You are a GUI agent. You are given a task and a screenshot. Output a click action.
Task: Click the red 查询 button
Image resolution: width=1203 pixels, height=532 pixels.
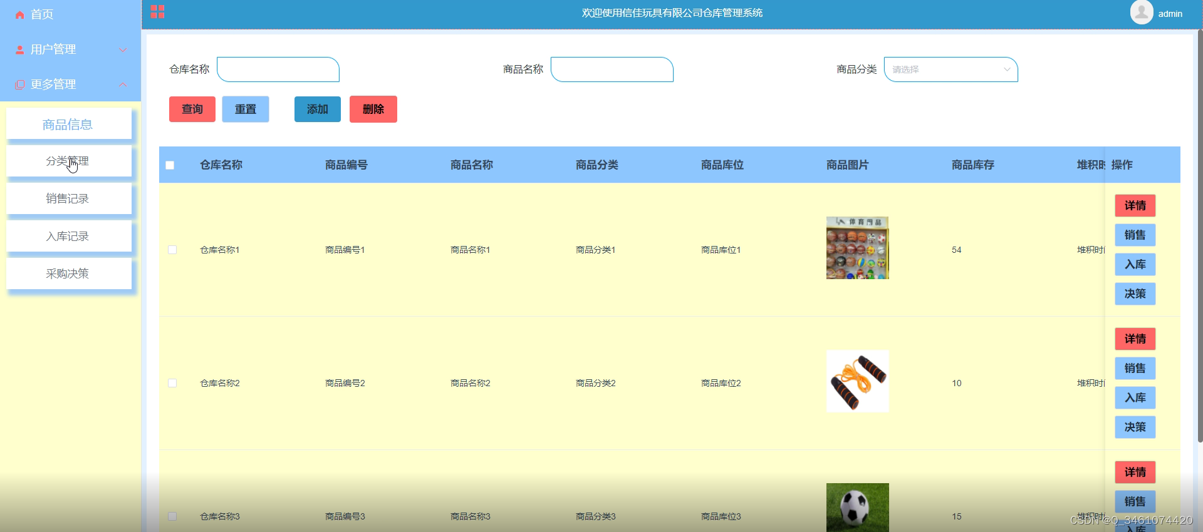click(192, 109)
